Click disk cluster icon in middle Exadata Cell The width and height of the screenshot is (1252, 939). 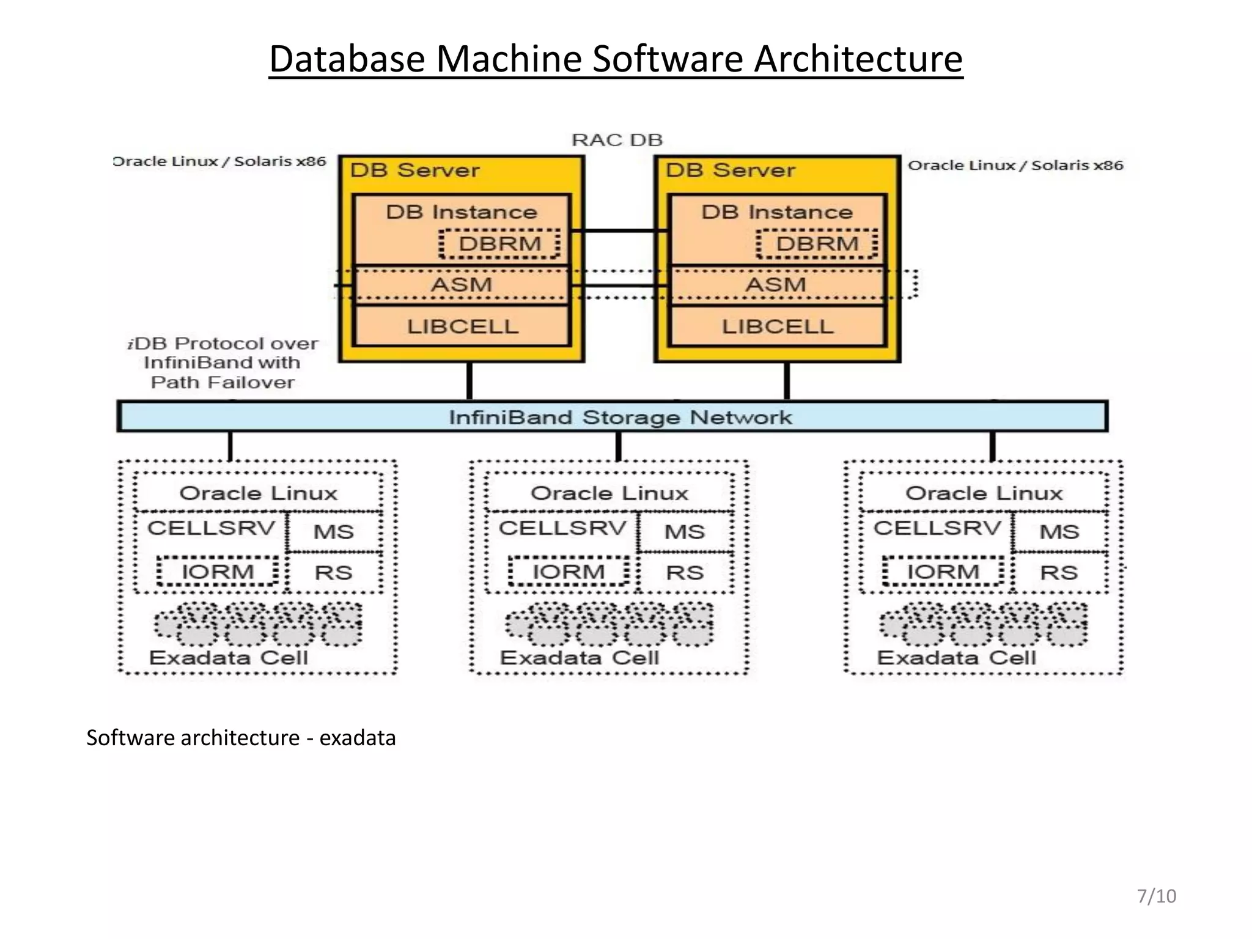(609, 624)
